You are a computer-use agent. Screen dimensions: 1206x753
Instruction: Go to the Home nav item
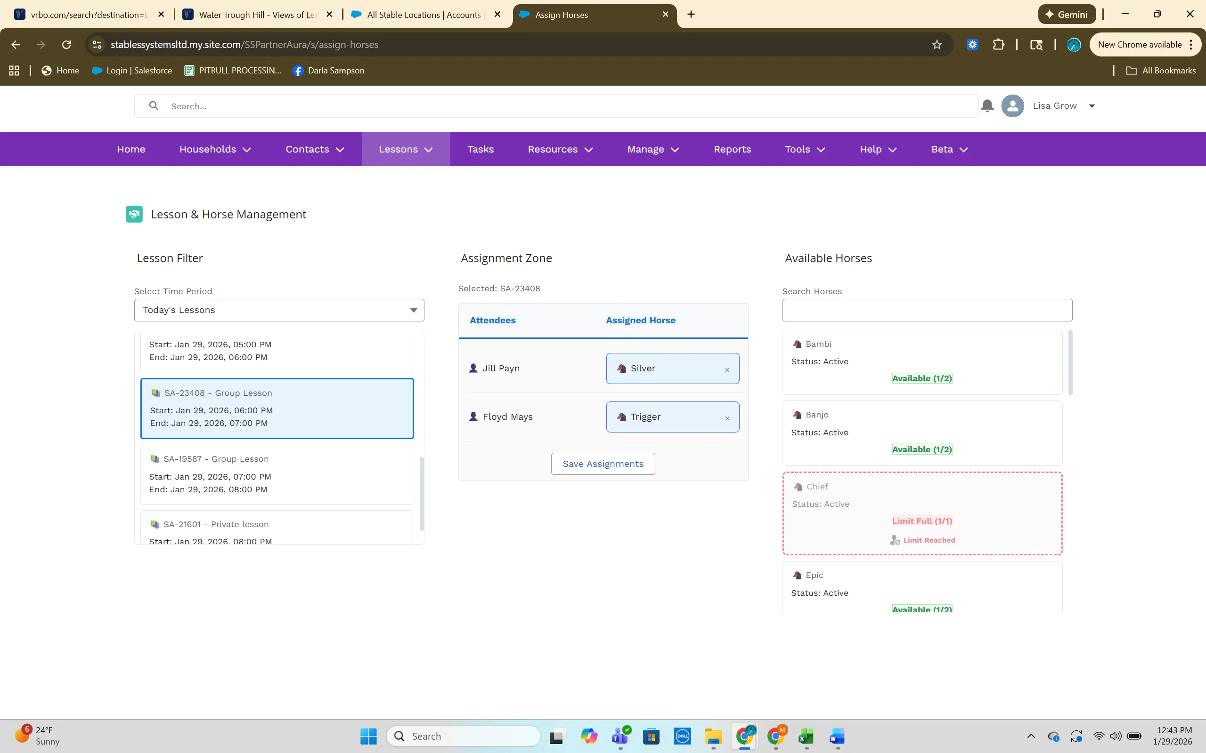(x=131, y=149)
